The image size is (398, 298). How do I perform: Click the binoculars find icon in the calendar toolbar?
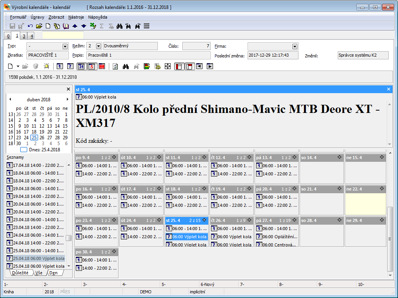pyautogui.click(x=126, y=66)
